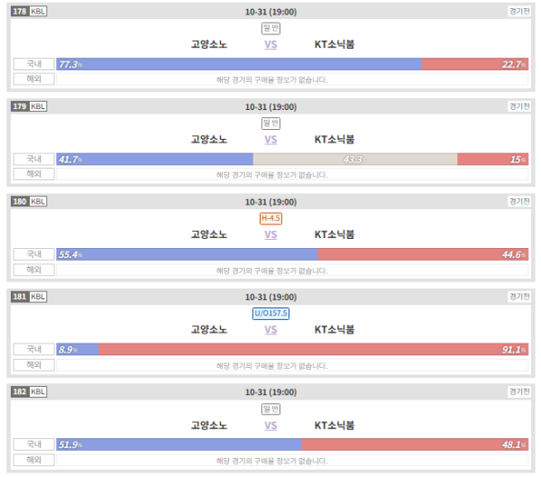Viewport: 541px width, 477px height.
Task: Select the 국내 button in match 178
Action: click(34, 64)
